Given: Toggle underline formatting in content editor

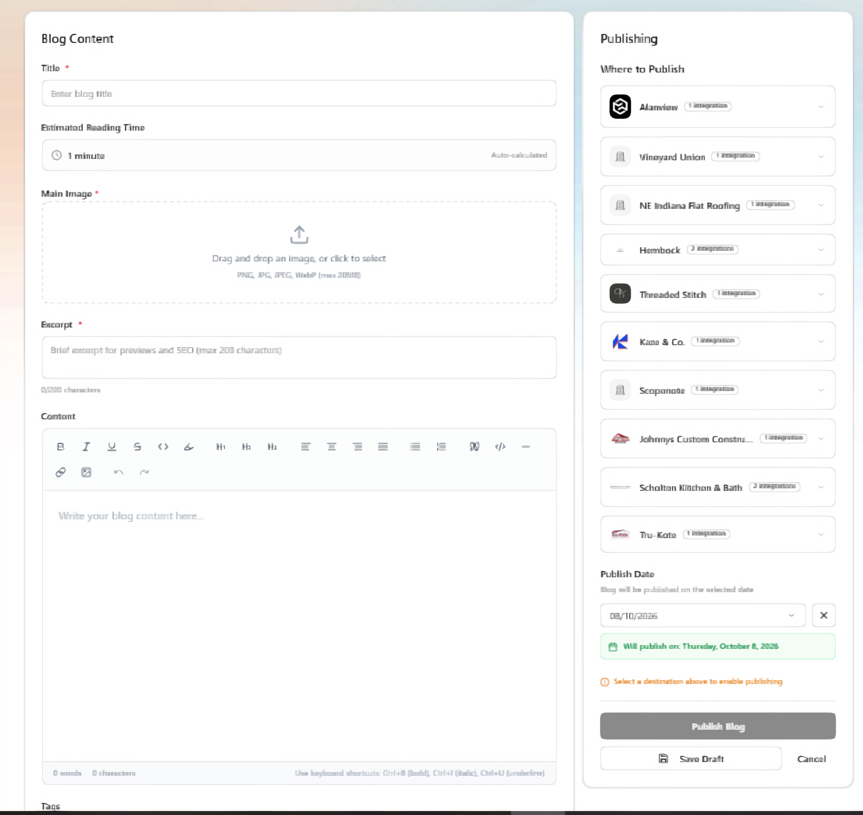Looking at the screenshot, I should (112, 447).
